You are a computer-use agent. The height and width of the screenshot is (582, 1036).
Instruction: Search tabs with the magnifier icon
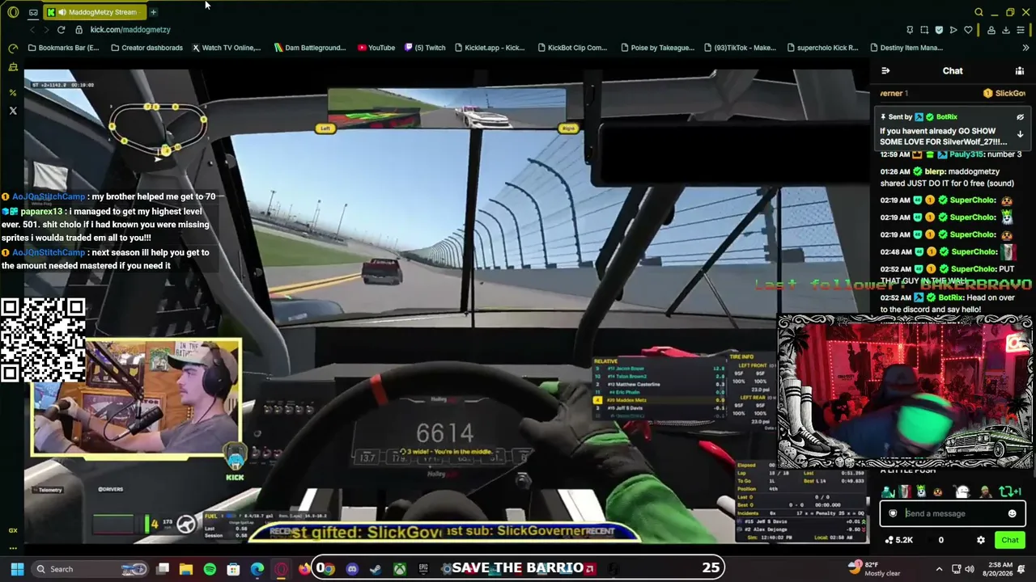pos(979,12)
